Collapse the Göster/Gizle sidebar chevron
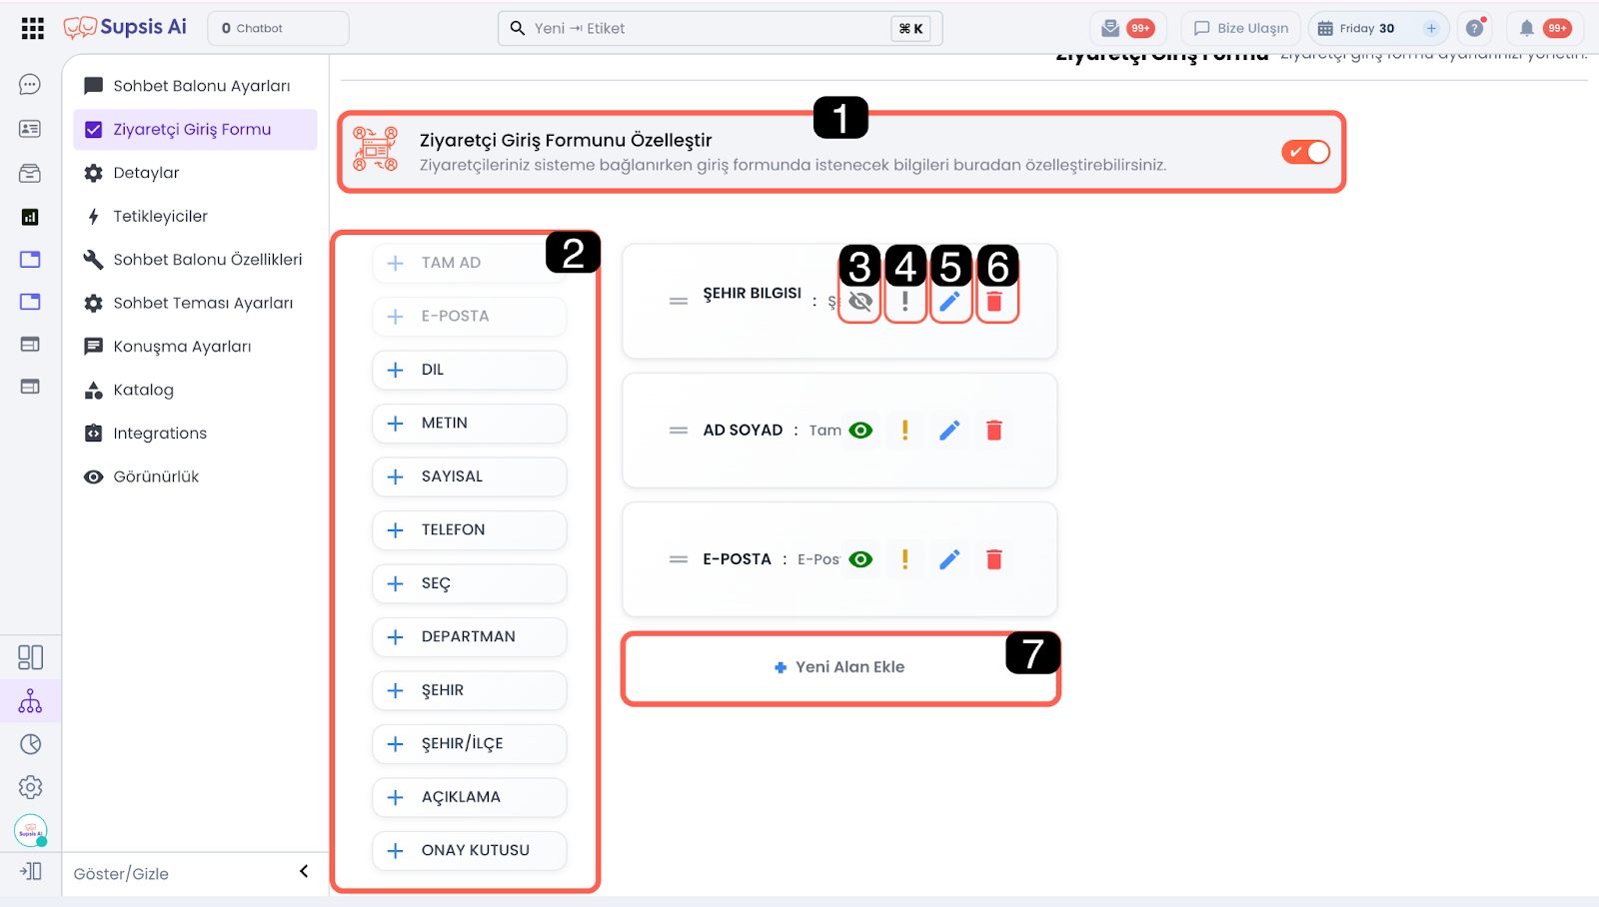The height and width of the screenshot is (907, 1599). pyautogui.click(x=304, y=872)
